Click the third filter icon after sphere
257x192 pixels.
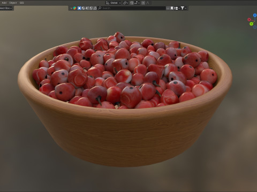[87, 8]
